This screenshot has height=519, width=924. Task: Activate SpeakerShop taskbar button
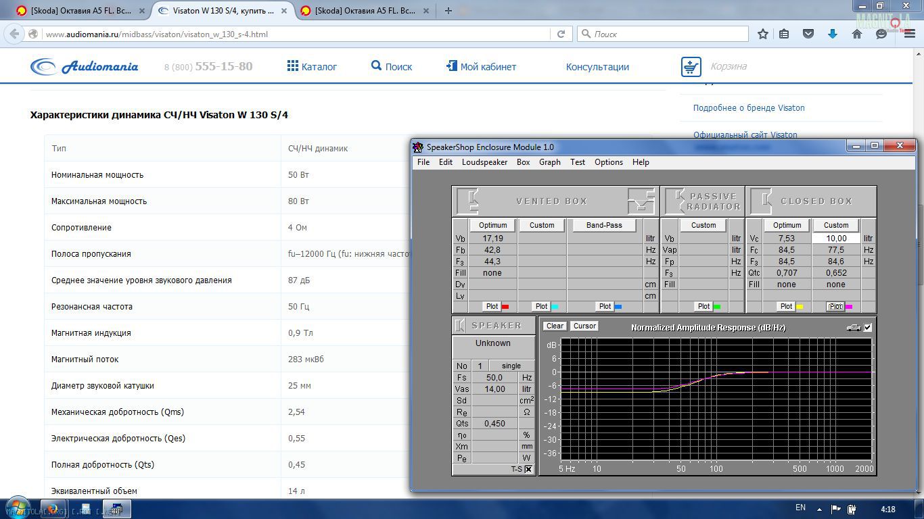116,509
